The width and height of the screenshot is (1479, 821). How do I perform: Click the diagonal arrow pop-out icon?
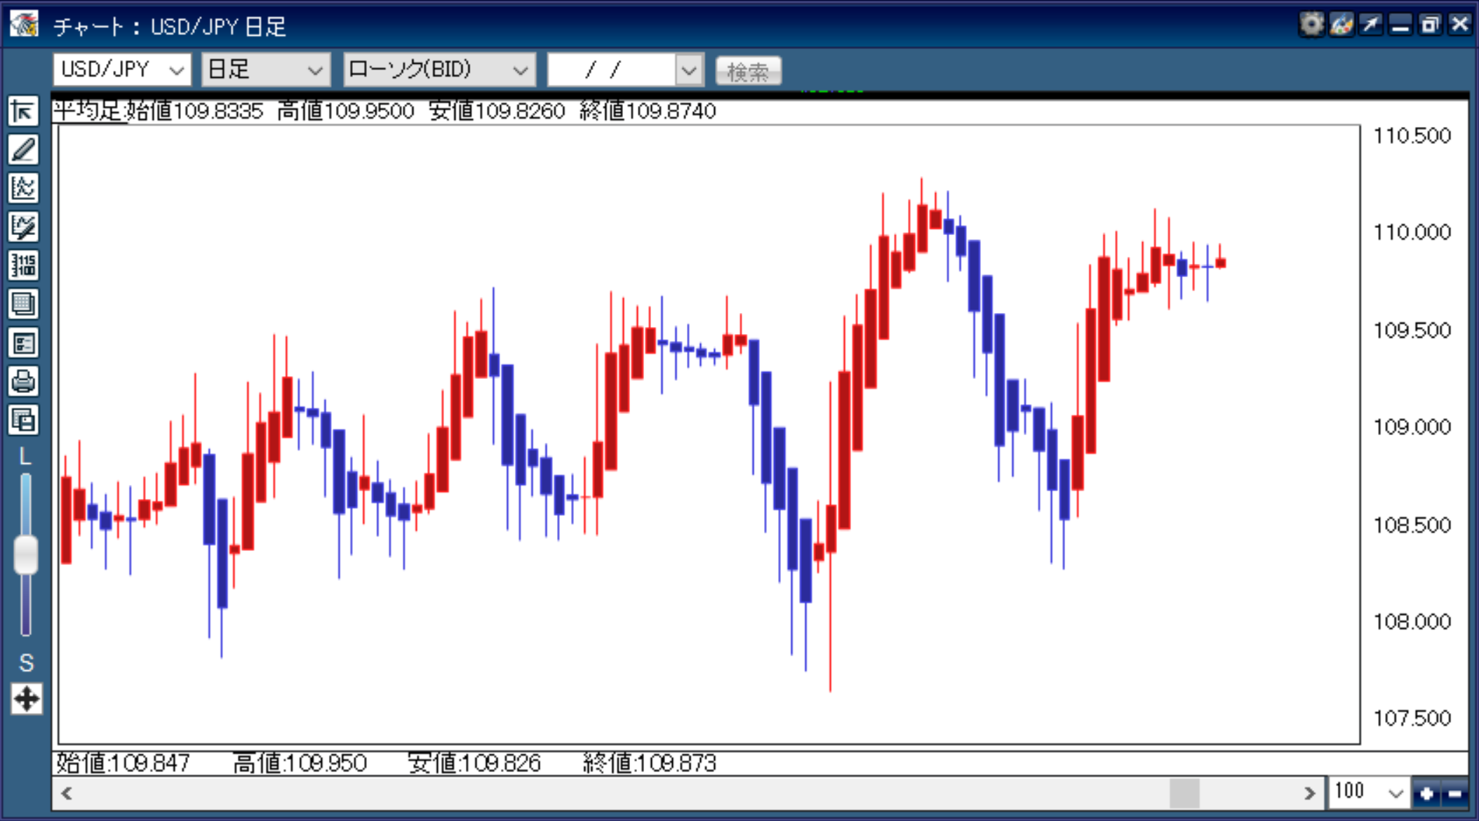click(x=1370, y=25)
